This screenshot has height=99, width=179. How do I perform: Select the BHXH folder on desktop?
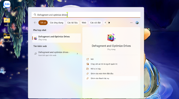pos(7,22)
